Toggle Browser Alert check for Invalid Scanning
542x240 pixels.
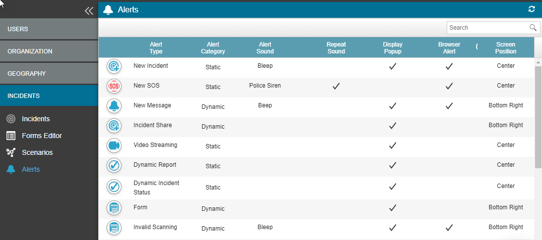click(x=449, y=228)
